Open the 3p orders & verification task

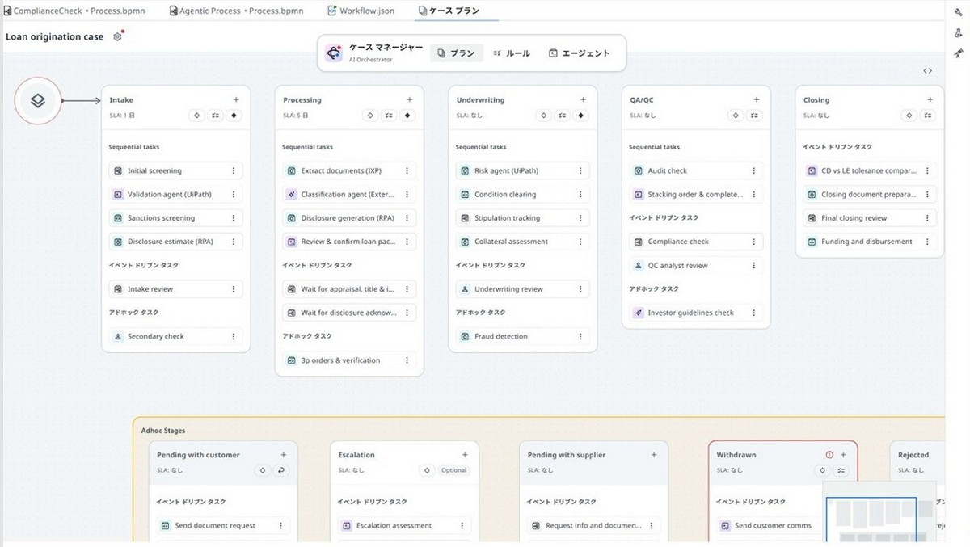point(349,360)
